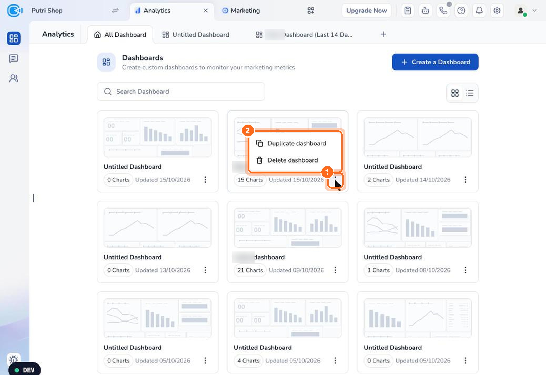Open the dashboards sidebar icon
546x375 pixels.
[14, 38]
